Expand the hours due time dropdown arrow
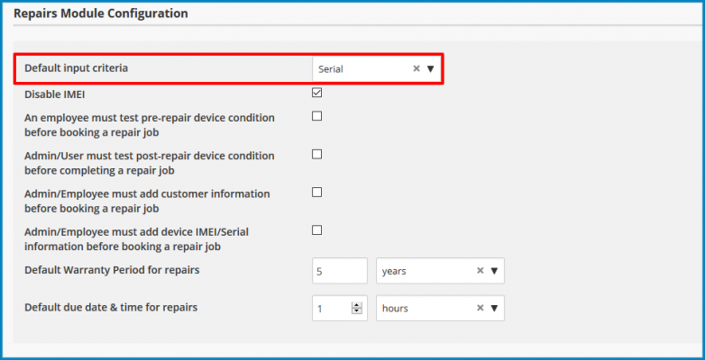Screen dimensions: 705x360 pos(494,308)
